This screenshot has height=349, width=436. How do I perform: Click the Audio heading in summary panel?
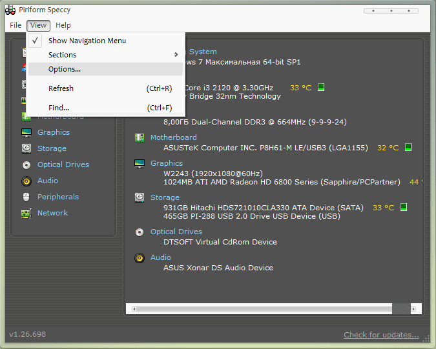pos(161,257)
